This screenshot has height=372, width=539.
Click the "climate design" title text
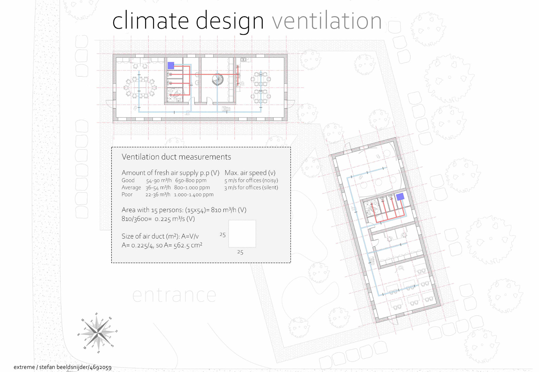pyautogui.click(x=188, y=21)
